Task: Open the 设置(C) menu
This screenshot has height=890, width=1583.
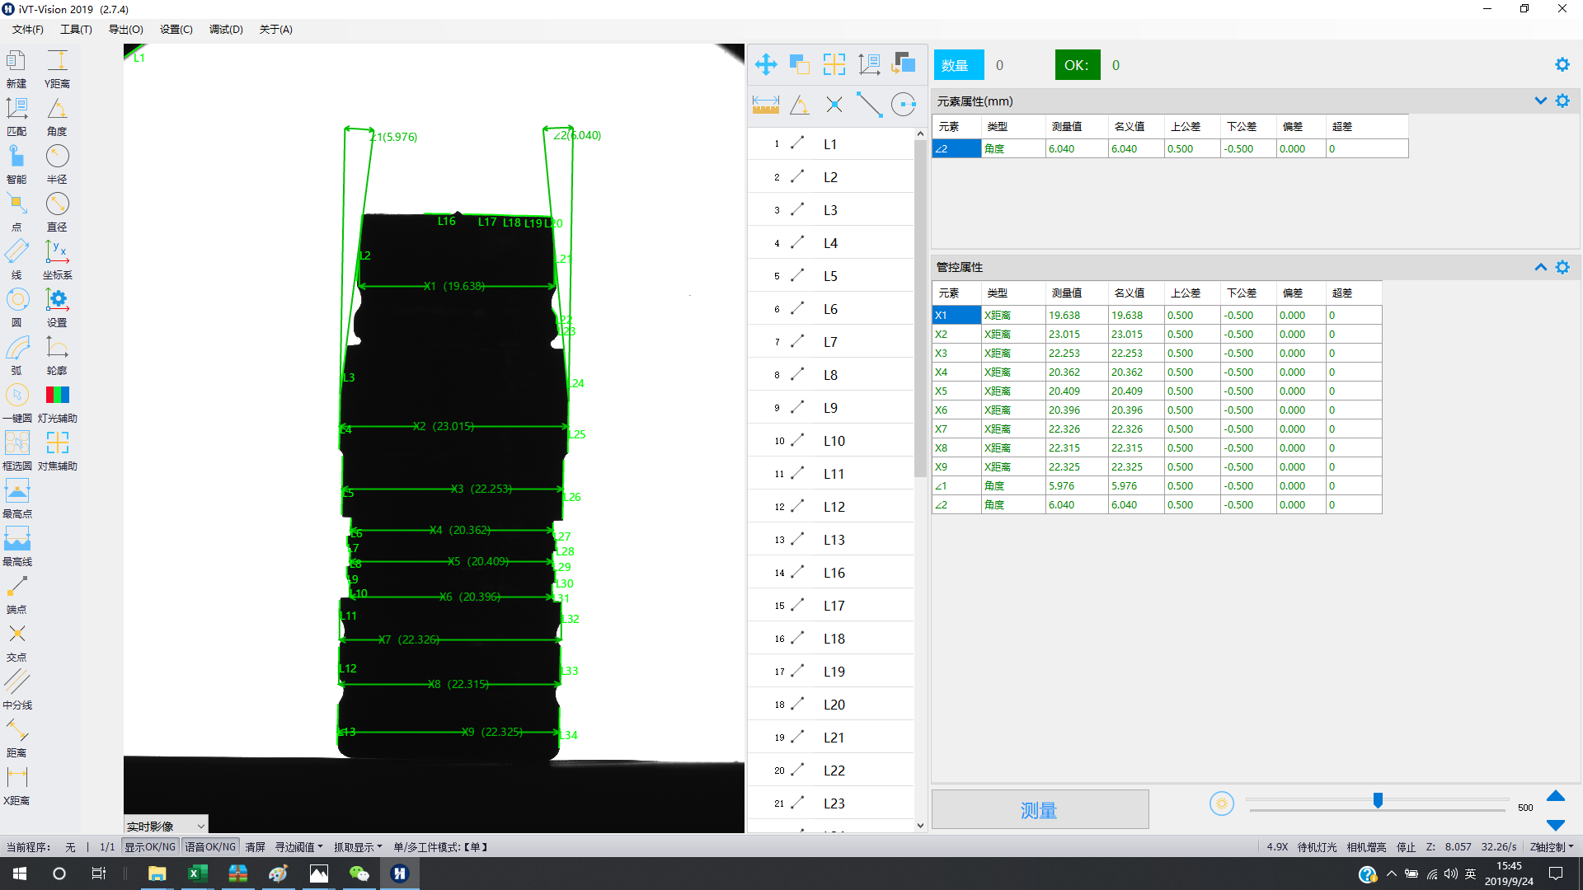Action: pos(176,30)
